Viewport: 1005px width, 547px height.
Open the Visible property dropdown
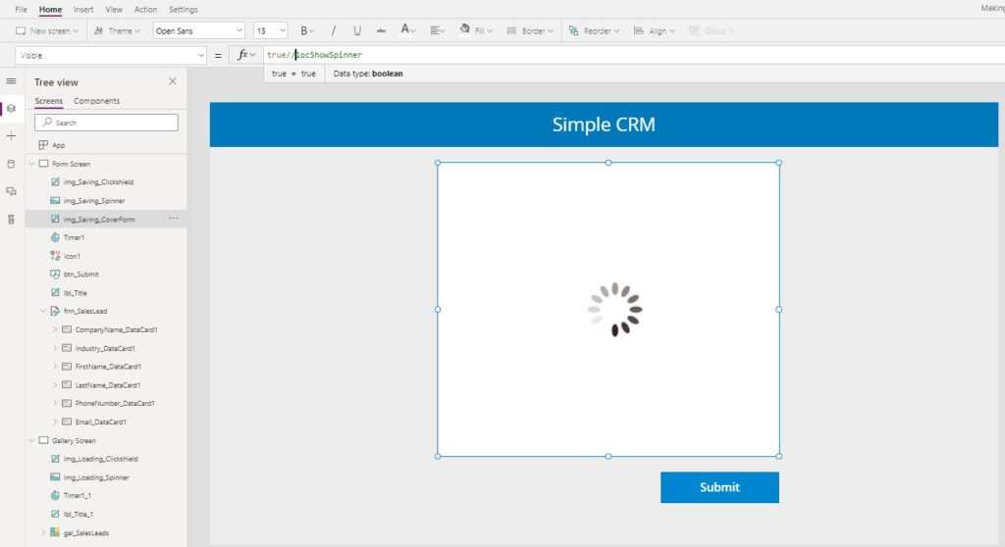(x=111, y=56)
